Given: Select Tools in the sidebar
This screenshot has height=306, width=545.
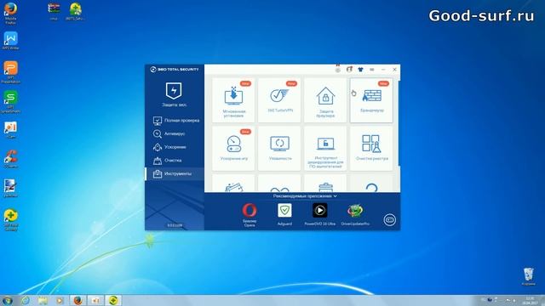Looking at the screenshot, I should [175, 173].
